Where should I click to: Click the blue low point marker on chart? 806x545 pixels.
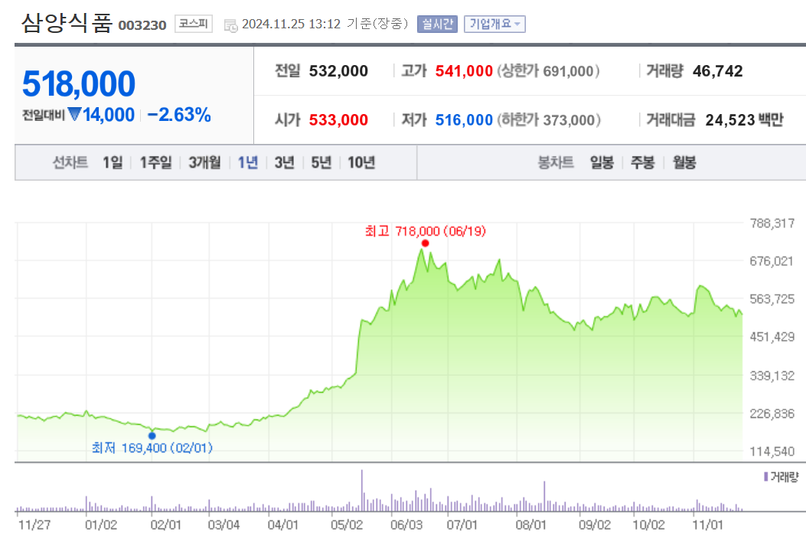point(152,436)
